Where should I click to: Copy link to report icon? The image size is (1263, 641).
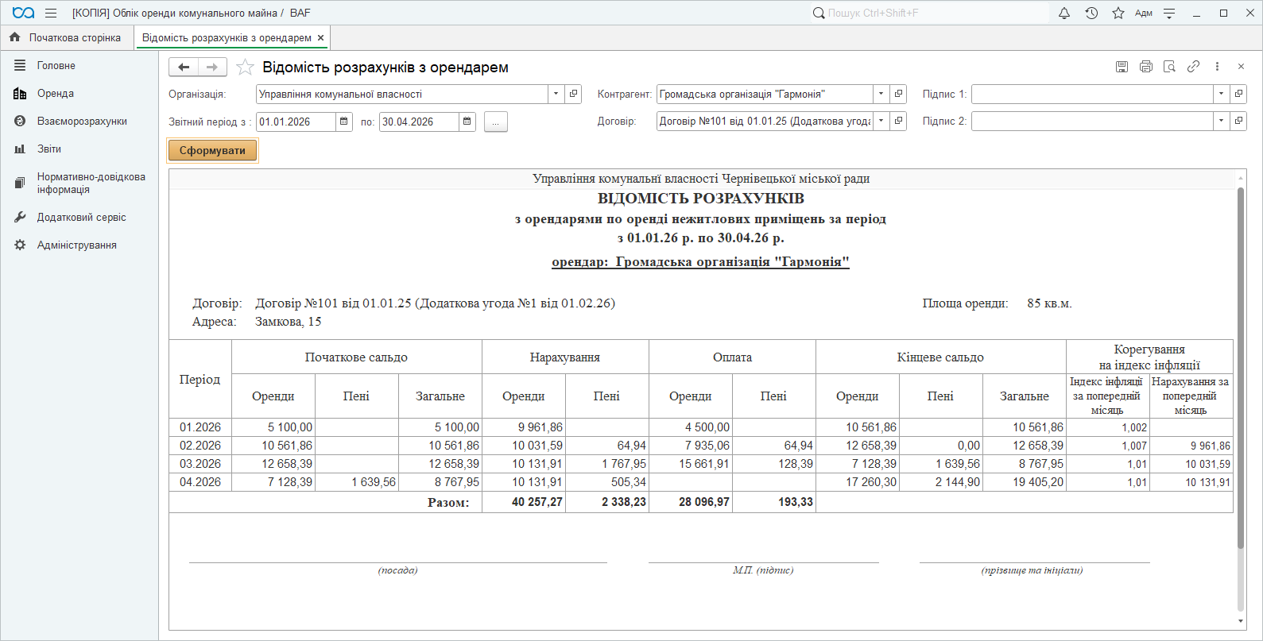[1193, 67]
